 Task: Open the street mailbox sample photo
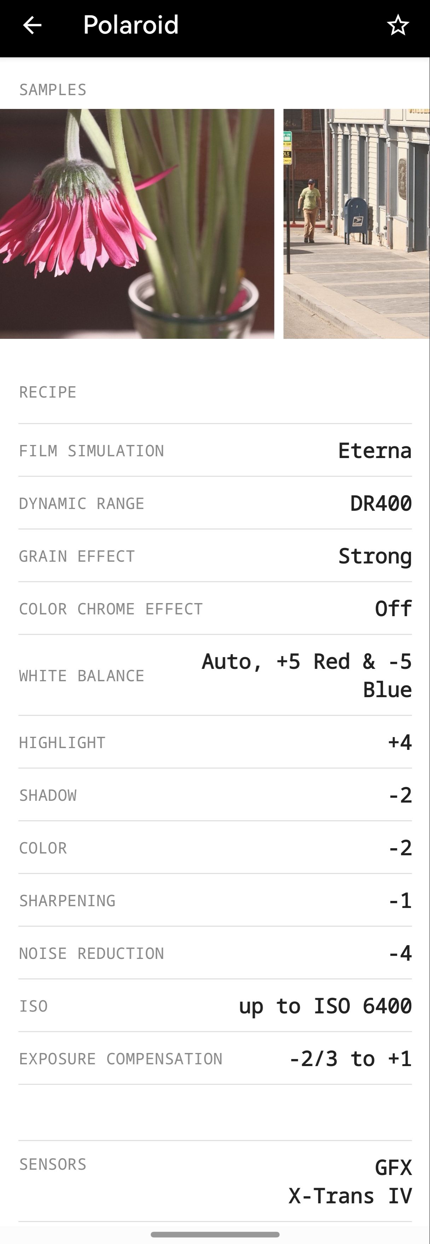pos(356,224)
